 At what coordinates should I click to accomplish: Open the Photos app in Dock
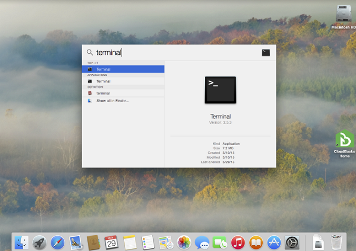pyautogui.click(x=184, y=242)
